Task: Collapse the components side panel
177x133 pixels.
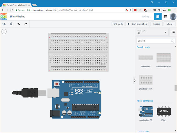Action: (x=135, y=80)
